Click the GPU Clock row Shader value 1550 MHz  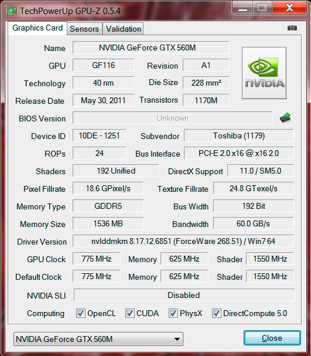pyautogui.click(x=270, y=259)
